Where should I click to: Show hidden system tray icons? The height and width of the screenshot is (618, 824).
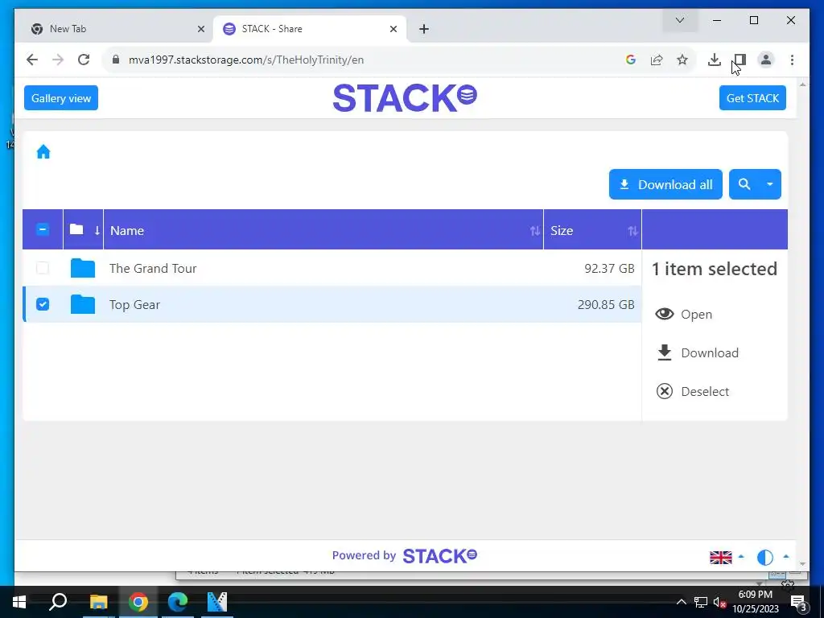(x=681, y=602)
